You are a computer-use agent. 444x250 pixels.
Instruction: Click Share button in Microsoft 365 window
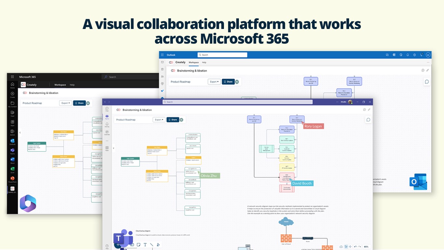79,103
